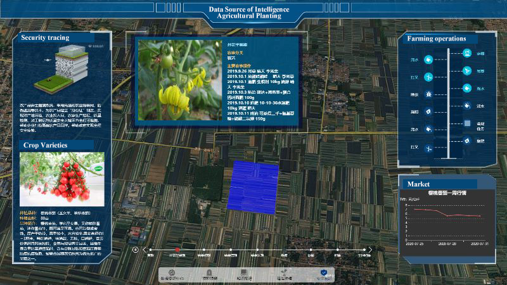Click the fertilizer bag icon left of the axis
The width and height of the screenshot is (507, 285).
[428, 111]
